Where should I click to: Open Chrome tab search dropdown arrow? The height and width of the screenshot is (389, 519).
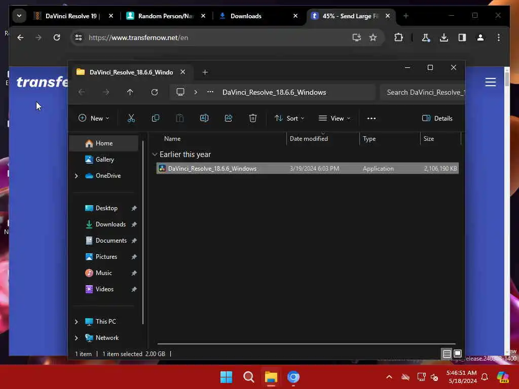coord(19,16)
